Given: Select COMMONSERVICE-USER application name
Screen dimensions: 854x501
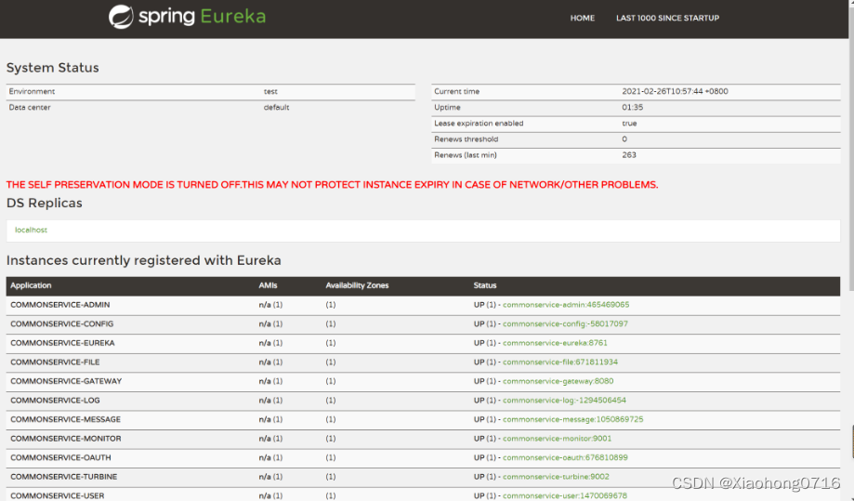Looking at the screenshot, I should click(58, 495).
